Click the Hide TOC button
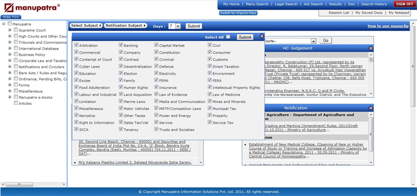Screen dimensions: 417x196 (x=11, y=17)
